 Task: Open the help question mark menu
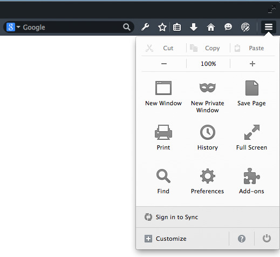[x=242, y=239]
